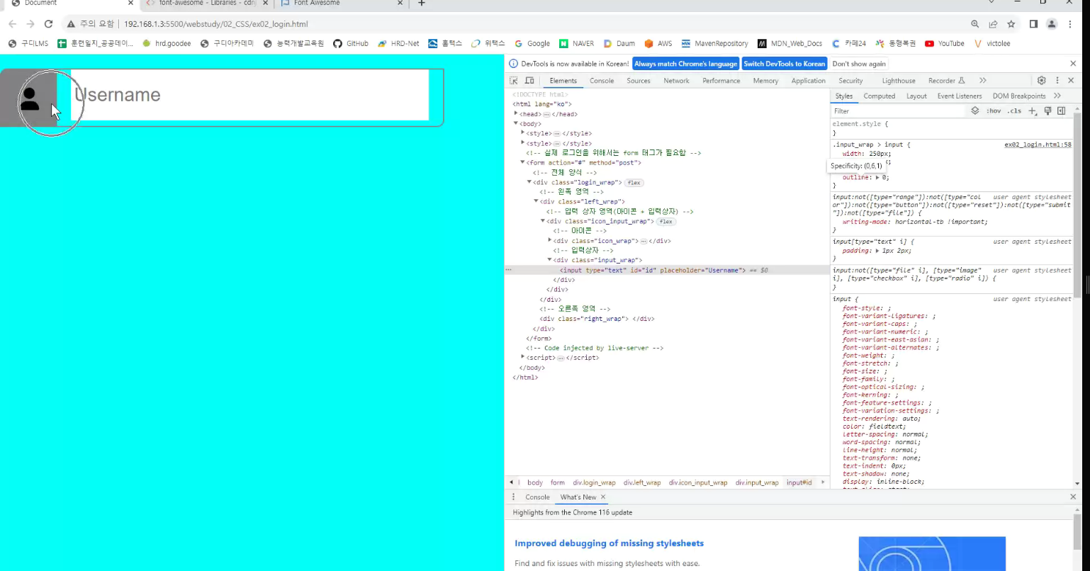Viewport: 1090px width, 571px height.
Task: Switch to the Console panel tab
Action: point(602,81)
